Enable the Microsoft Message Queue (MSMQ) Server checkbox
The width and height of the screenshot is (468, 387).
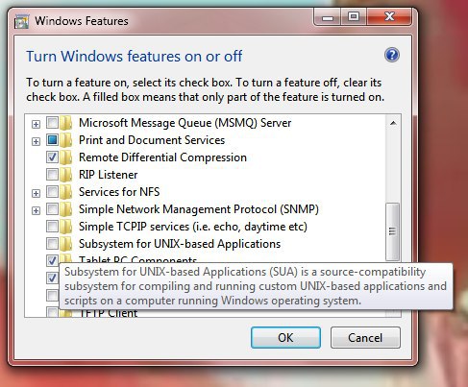point(52,123)
